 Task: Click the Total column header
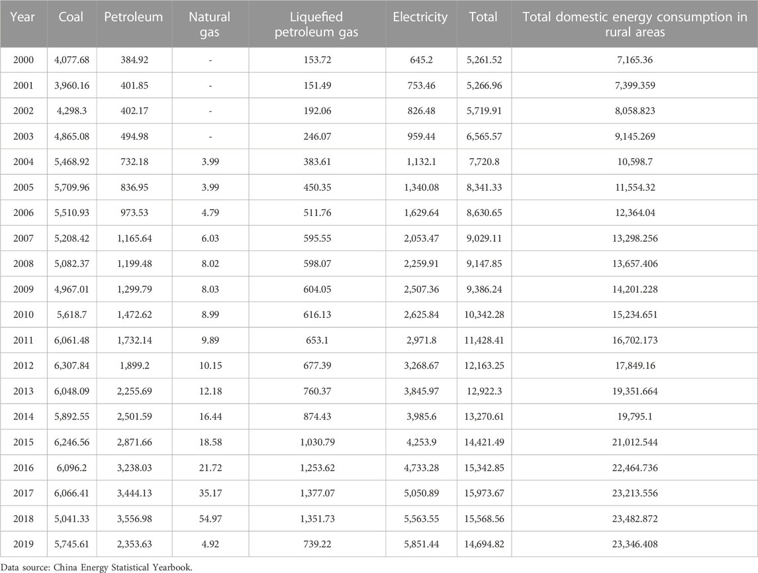[x=483, y=17]
